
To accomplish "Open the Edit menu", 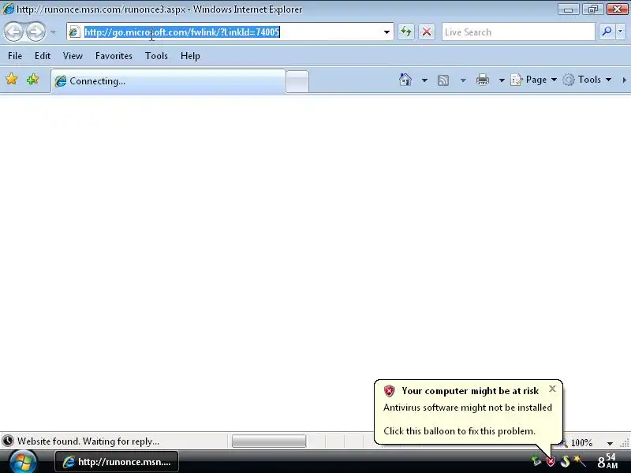I will [x=43, y=56].
